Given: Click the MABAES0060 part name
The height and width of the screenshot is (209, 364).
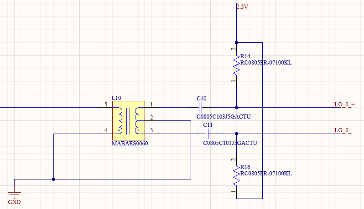Looking at the screenshot, I should [130, 143].
